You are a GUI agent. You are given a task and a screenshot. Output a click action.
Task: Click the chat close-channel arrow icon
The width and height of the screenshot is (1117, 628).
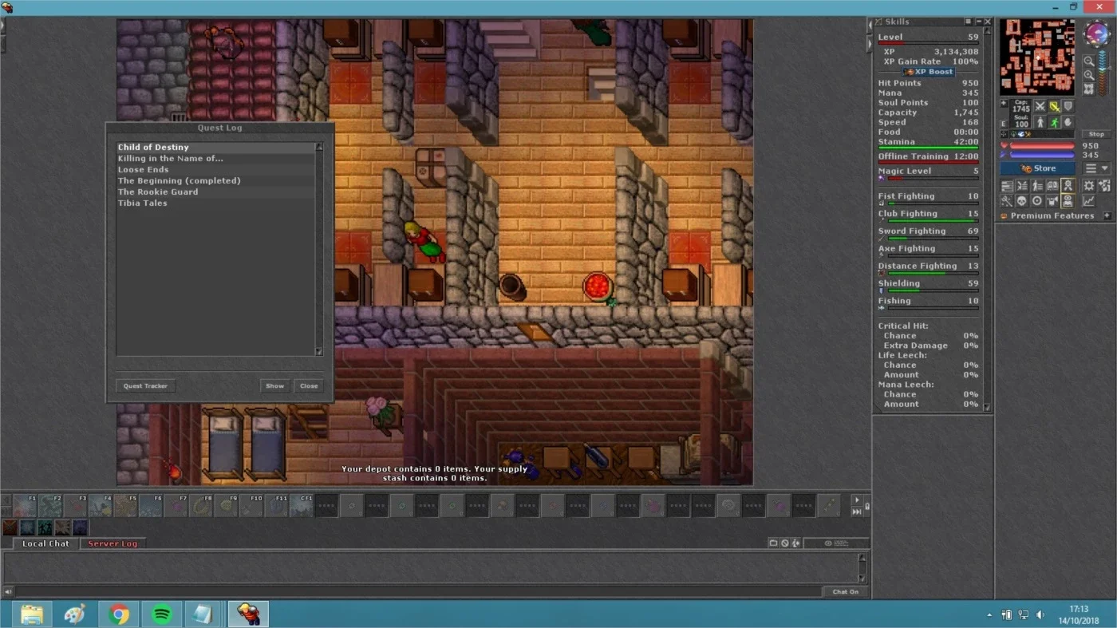(x=795, y=543)
